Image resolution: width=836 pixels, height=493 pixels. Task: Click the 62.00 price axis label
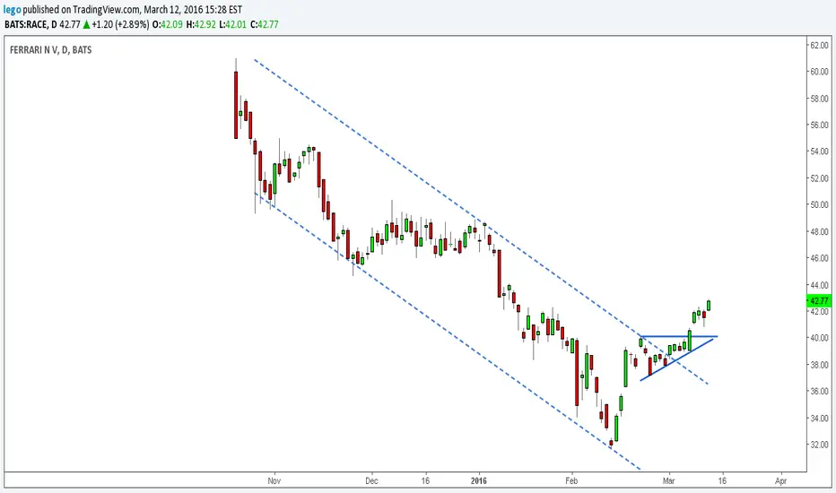coord(819,46)
